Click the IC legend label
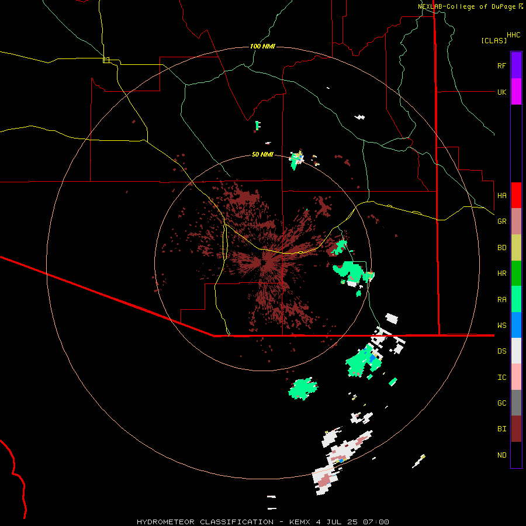526x526 pixels. pos(501,378)
